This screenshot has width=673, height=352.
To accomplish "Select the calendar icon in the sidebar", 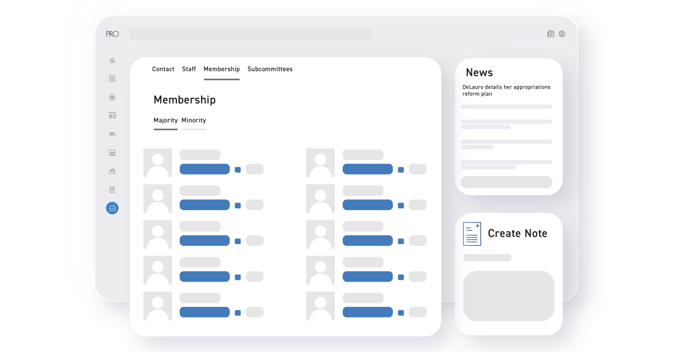I will pos(112,152).
